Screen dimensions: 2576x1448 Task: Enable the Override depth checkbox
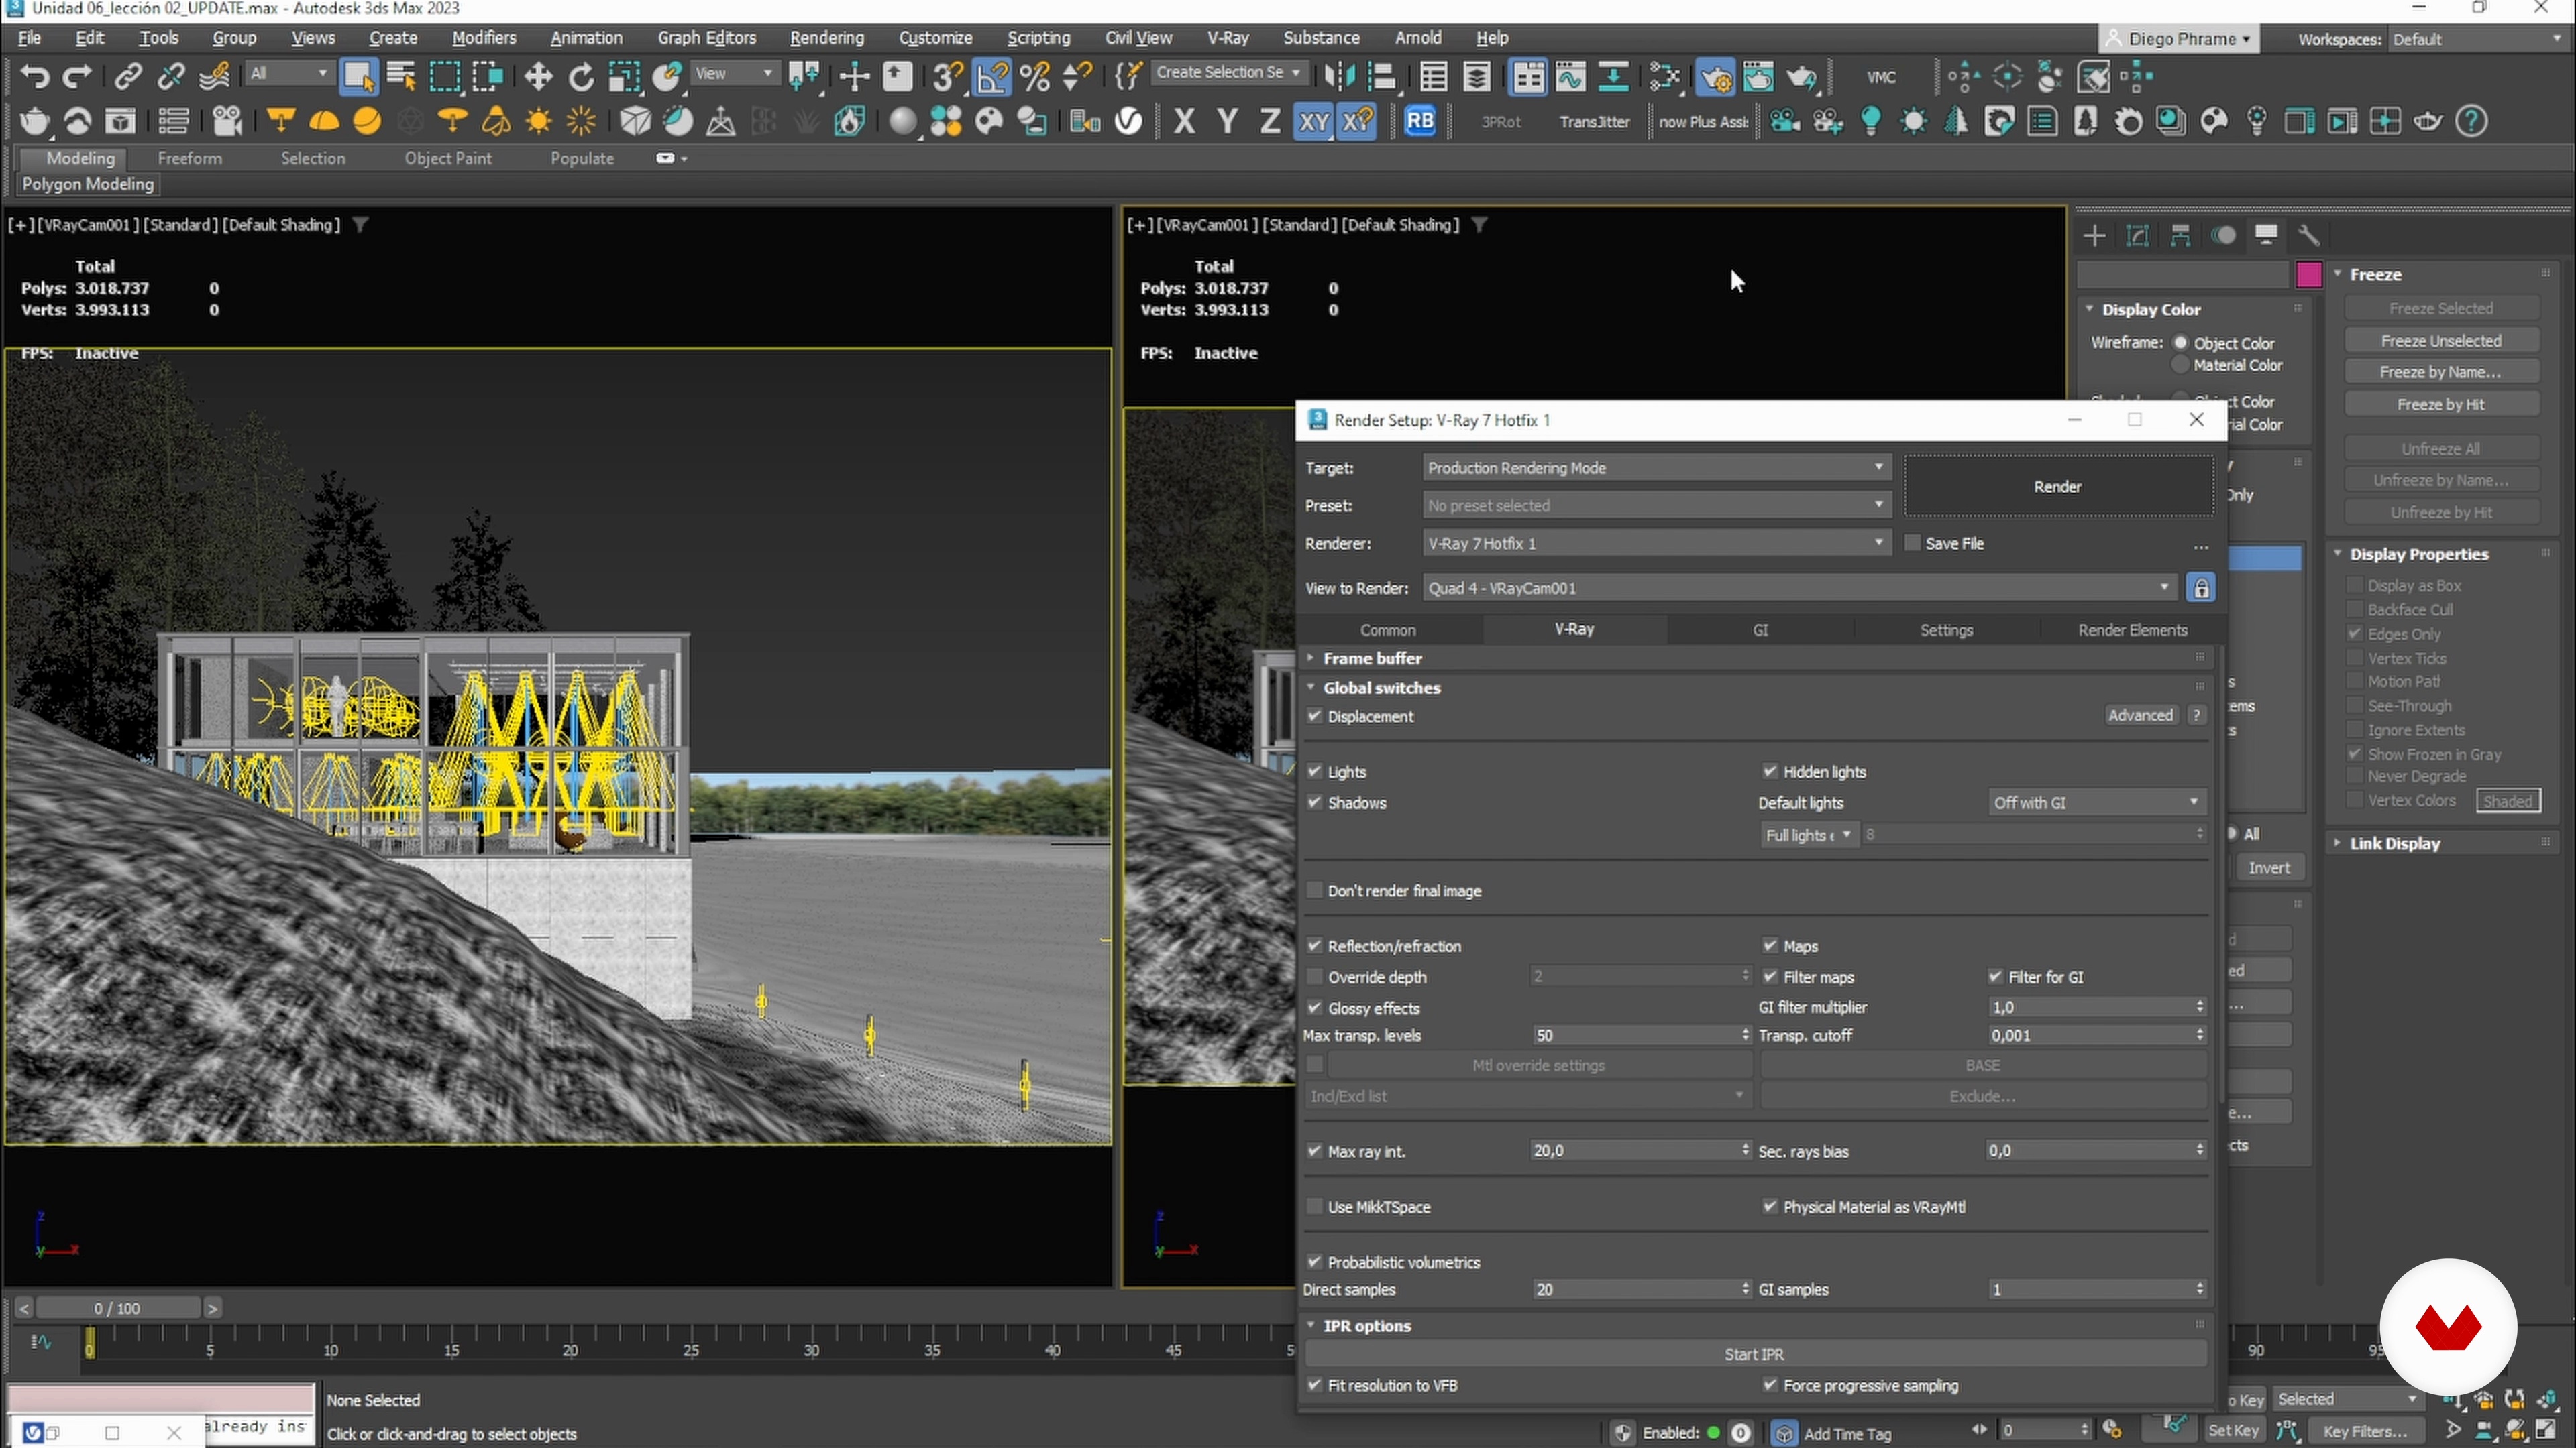(x=1315, y=976)
